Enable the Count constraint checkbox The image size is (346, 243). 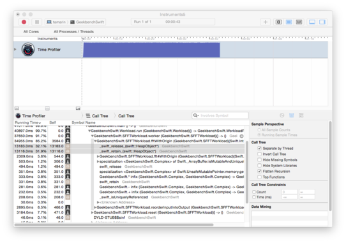[x=254, y=192]
